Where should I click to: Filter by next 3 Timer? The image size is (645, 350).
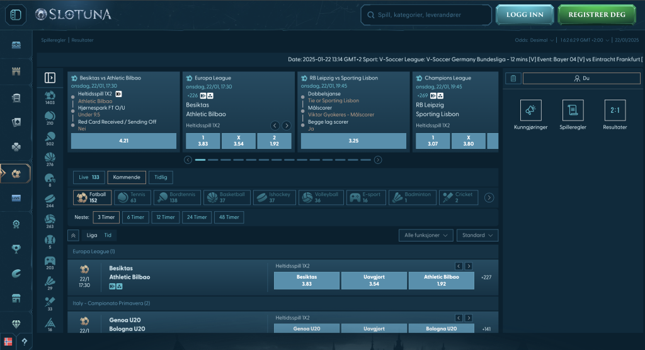106,218
